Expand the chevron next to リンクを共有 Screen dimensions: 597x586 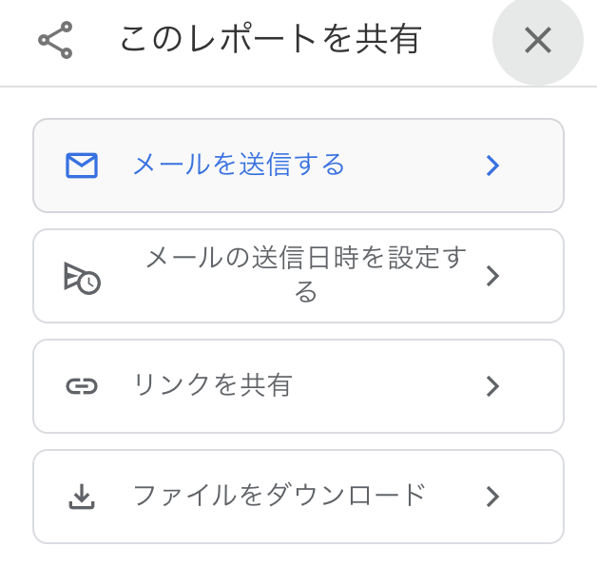tap(492, 386)
